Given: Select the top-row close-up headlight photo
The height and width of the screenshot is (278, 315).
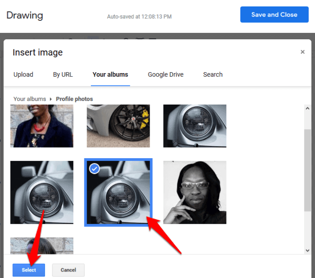Looking at the screenshot, I should (x=195, y=126).
